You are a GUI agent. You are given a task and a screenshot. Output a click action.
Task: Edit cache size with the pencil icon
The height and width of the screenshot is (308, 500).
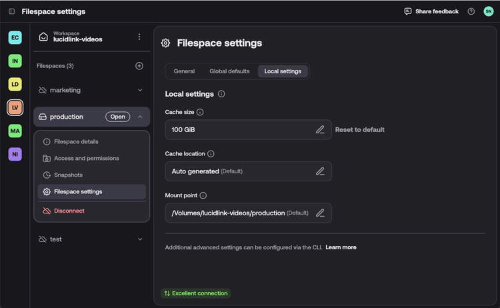[320, 129]
